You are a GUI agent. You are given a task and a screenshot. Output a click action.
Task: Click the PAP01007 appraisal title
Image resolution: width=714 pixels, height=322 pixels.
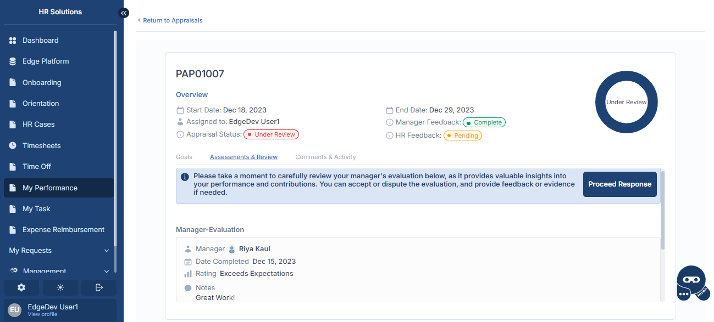[x=200, y=74]
